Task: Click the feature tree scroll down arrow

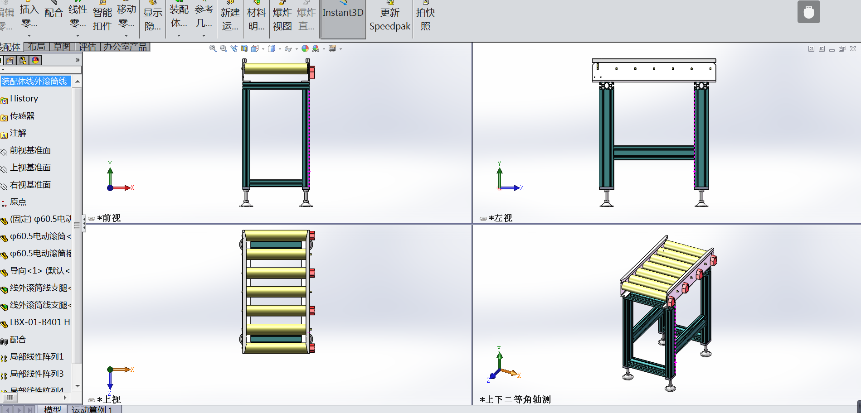Action: (78, 386)
